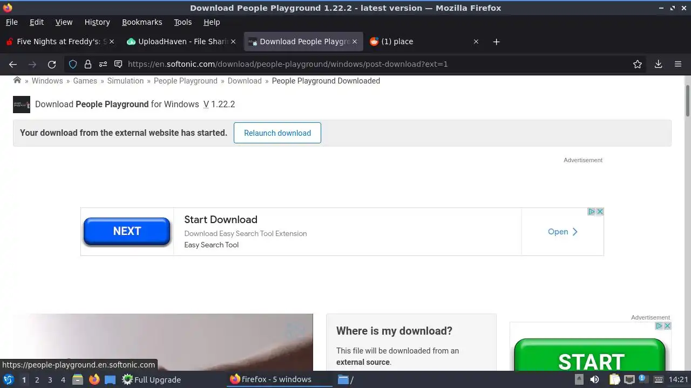Switch to virtual desktop 2
691x388 pixels.
pos(37,379)
